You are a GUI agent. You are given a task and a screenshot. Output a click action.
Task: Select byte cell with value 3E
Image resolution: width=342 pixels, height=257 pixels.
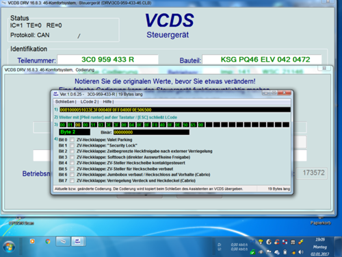[109, 125]
